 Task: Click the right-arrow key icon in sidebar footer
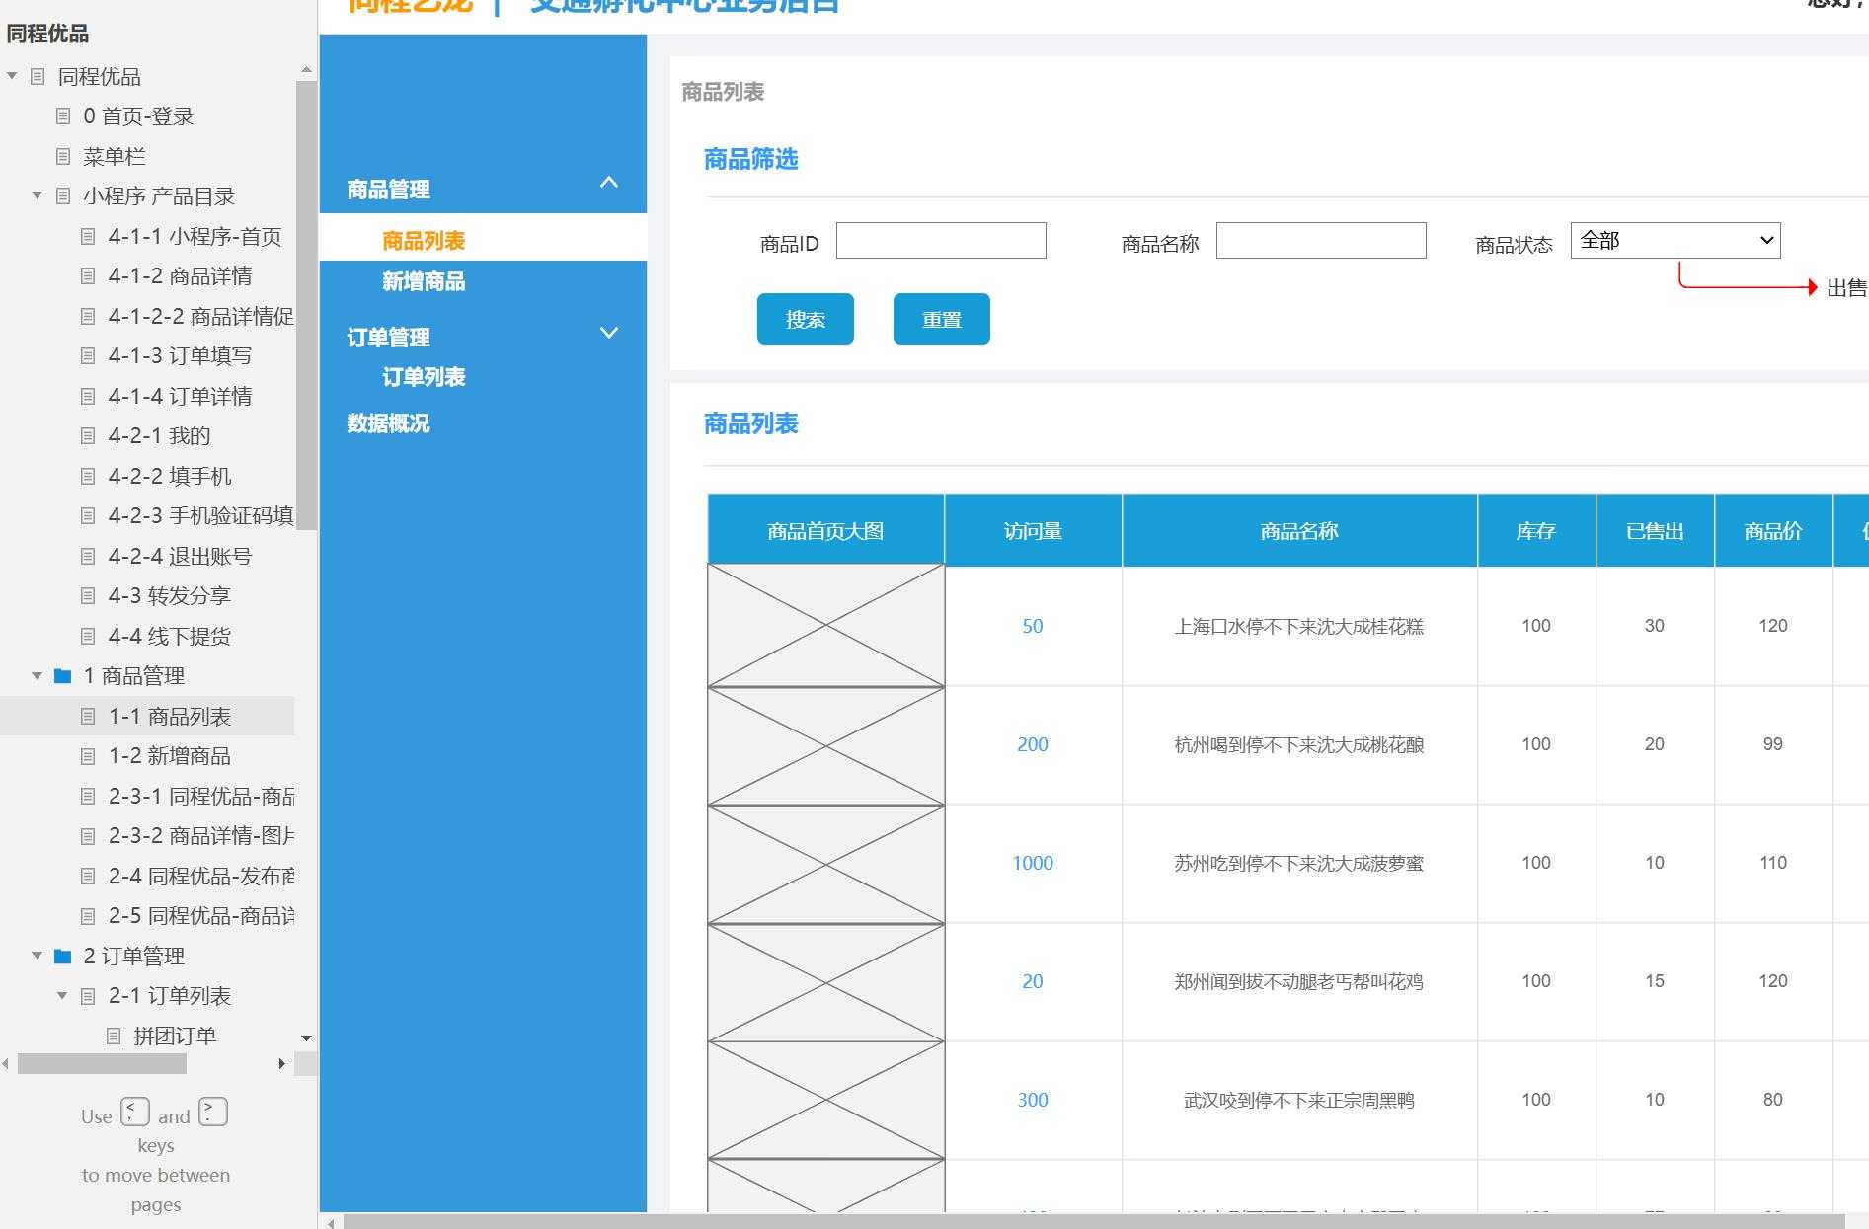(212, 1110)
